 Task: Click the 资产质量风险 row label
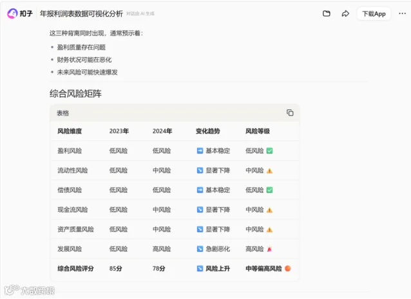click(x=75, y=230)
